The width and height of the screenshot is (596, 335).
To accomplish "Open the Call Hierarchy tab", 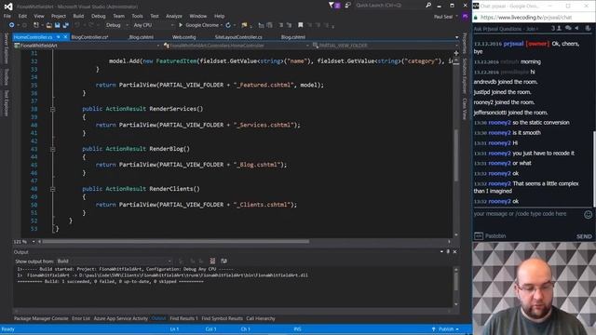I will [261, 318].
